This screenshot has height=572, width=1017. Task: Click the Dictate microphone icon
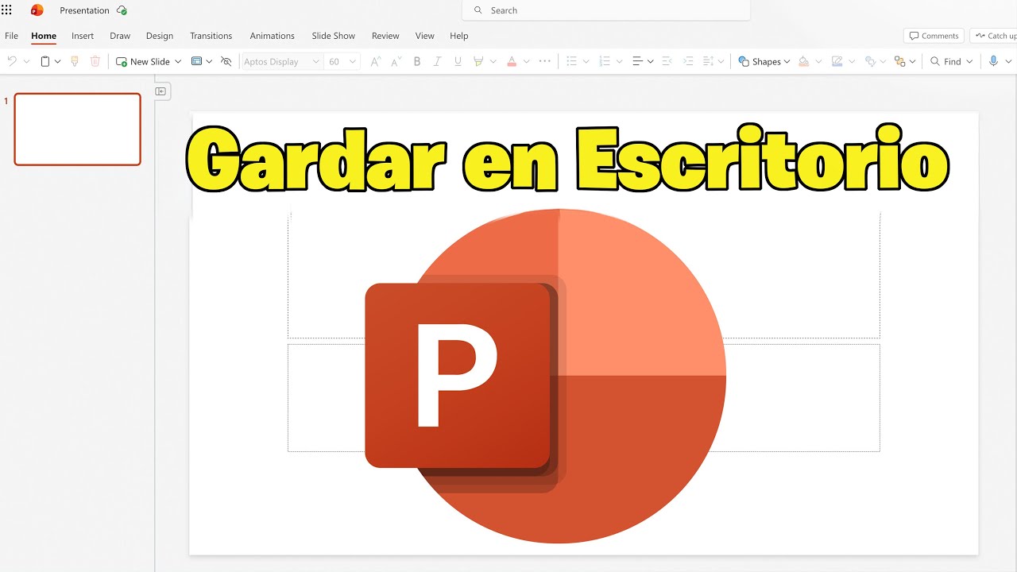pyautogui.click(x=993, y=61)
